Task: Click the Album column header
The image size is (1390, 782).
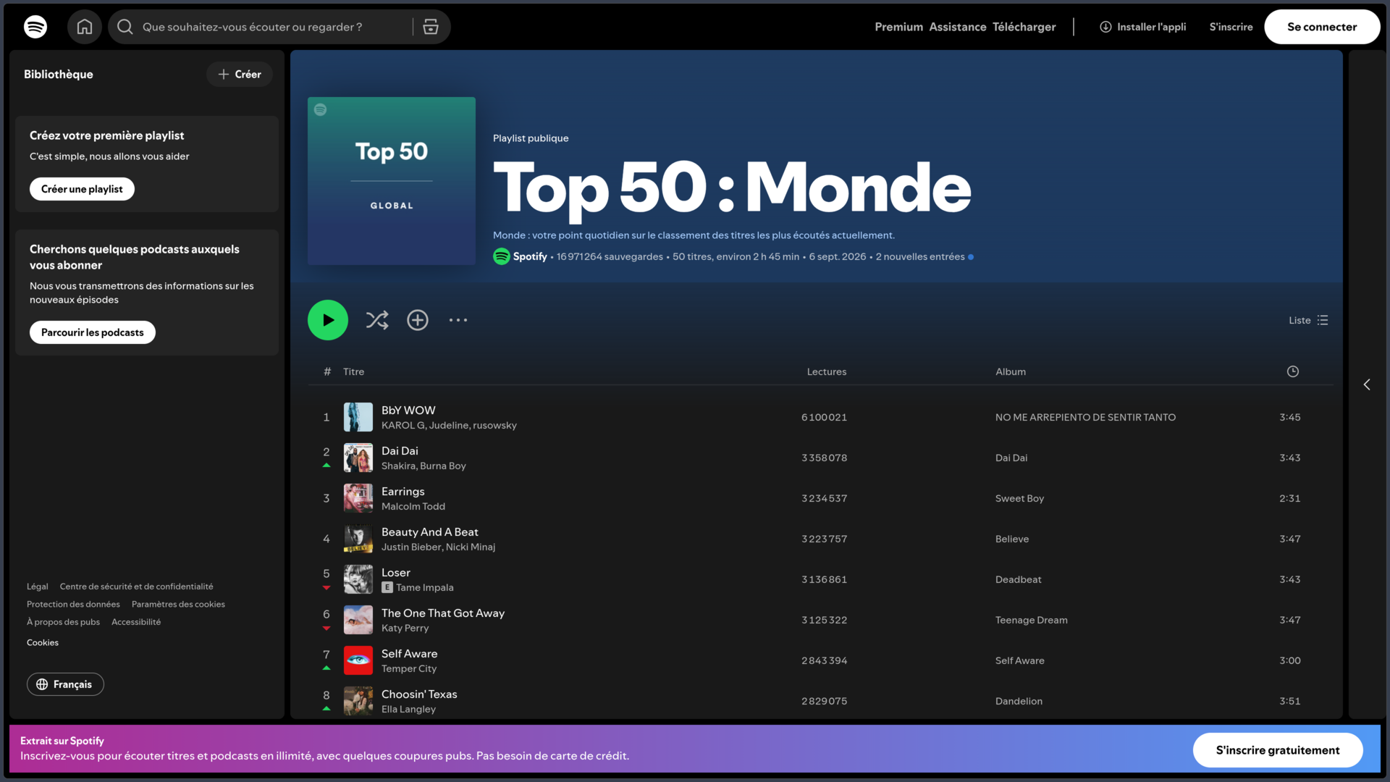Action: coord(1011,371)
